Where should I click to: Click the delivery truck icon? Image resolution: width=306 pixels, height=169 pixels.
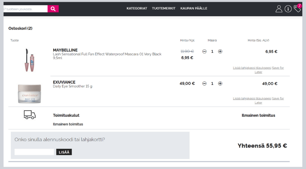coord(30,115)
